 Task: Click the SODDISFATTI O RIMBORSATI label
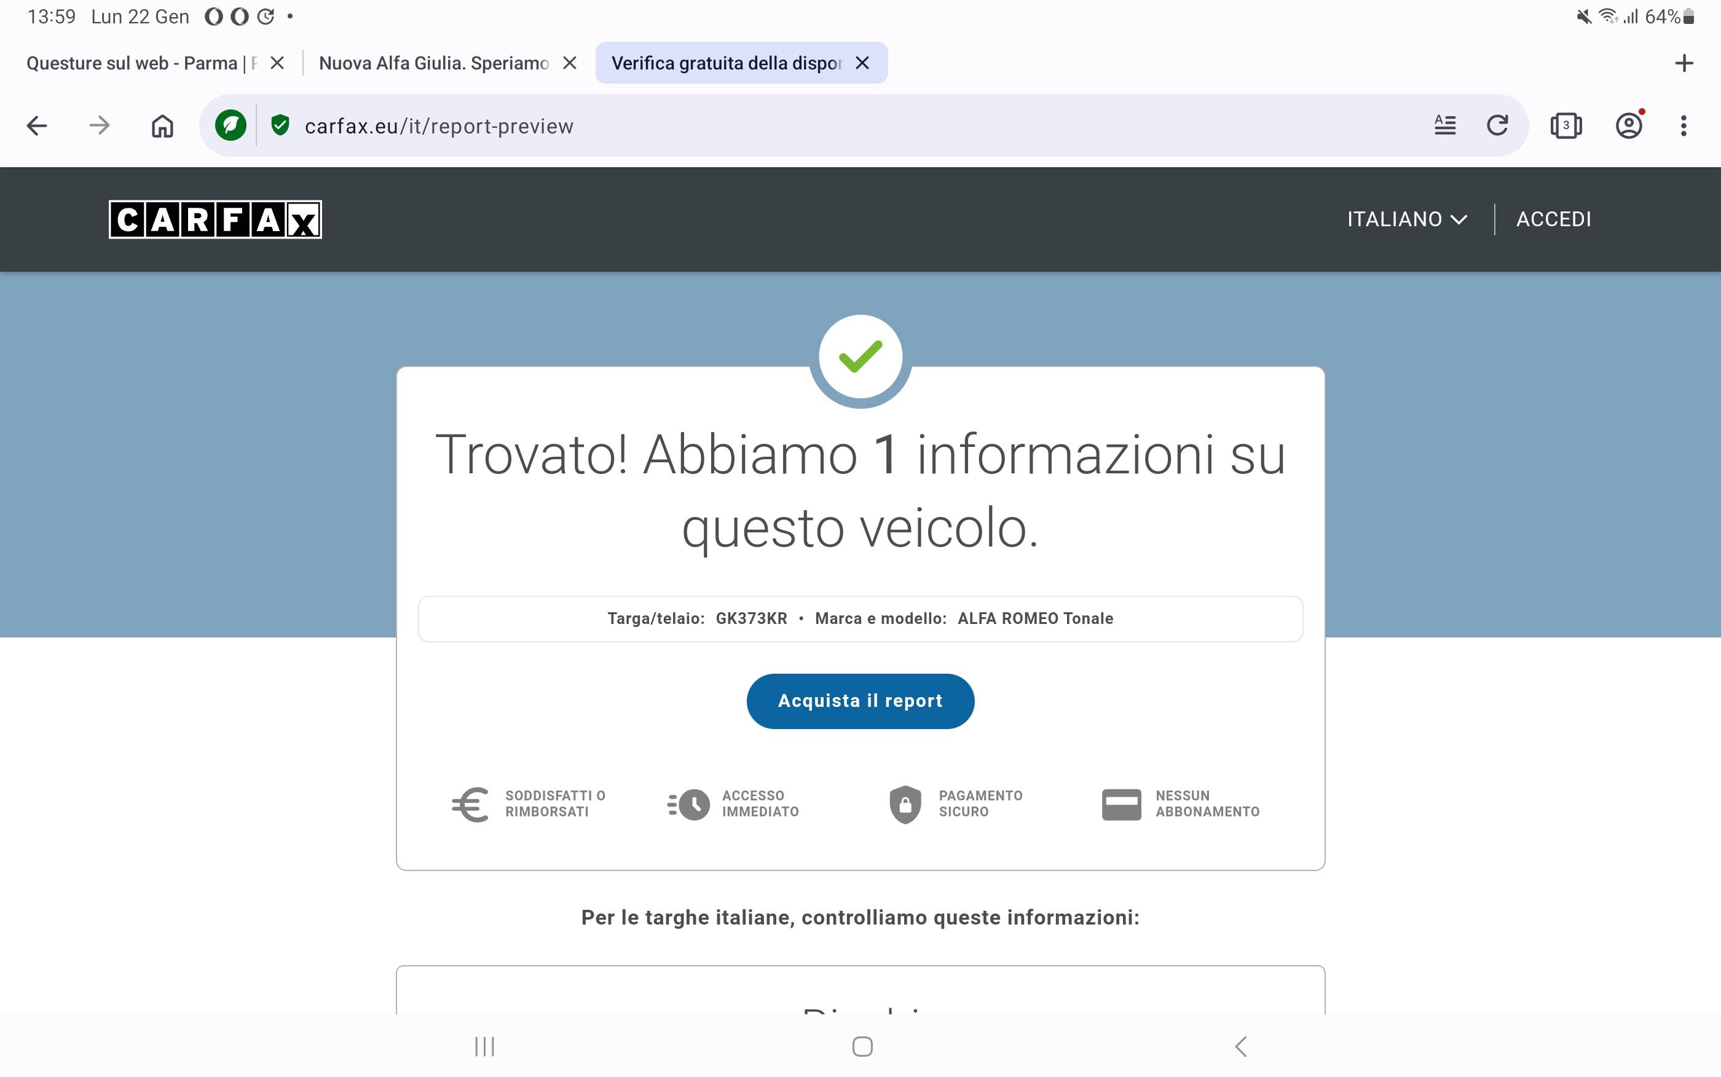point(556,803)
